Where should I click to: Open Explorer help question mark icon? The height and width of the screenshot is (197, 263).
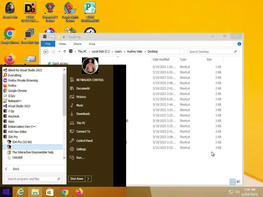239,44
